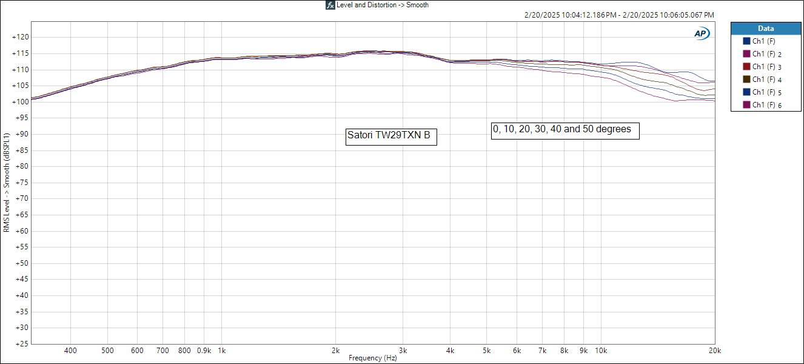Click the 2k frequency tick label
This screenshot has width=804, height=364.
click(335, 351)
